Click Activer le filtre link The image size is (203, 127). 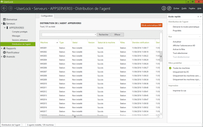pos(179,49)
